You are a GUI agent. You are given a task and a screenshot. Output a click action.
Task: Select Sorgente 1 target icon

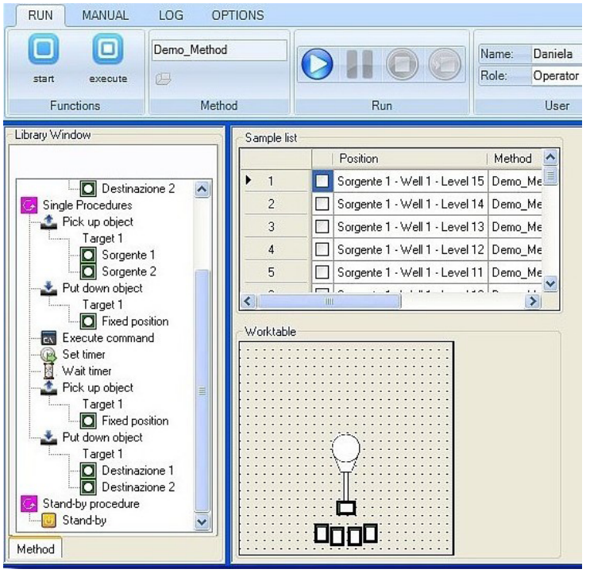[88, 255]
